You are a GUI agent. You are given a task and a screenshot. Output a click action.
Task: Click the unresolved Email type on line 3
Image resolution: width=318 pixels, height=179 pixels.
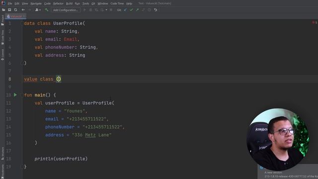(71, 39)
